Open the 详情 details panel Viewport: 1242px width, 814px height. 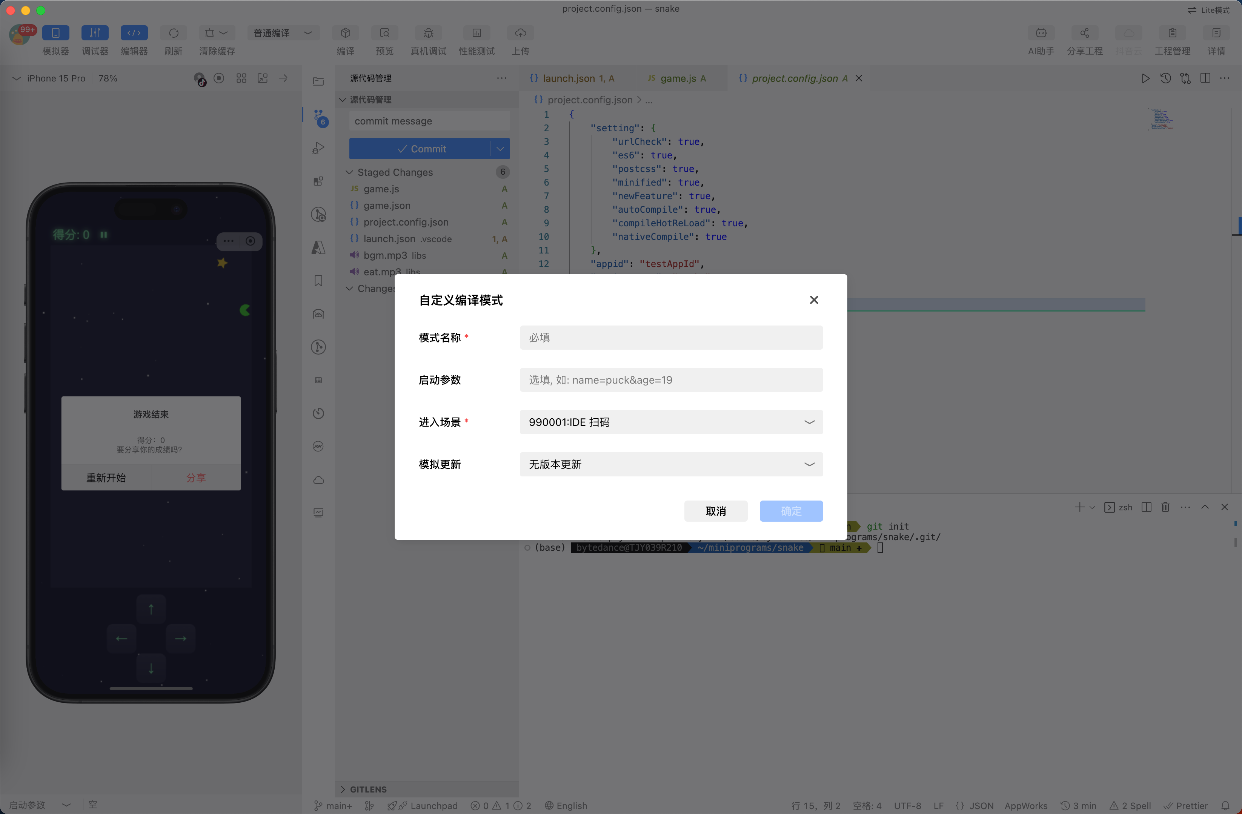[1216, 33]
